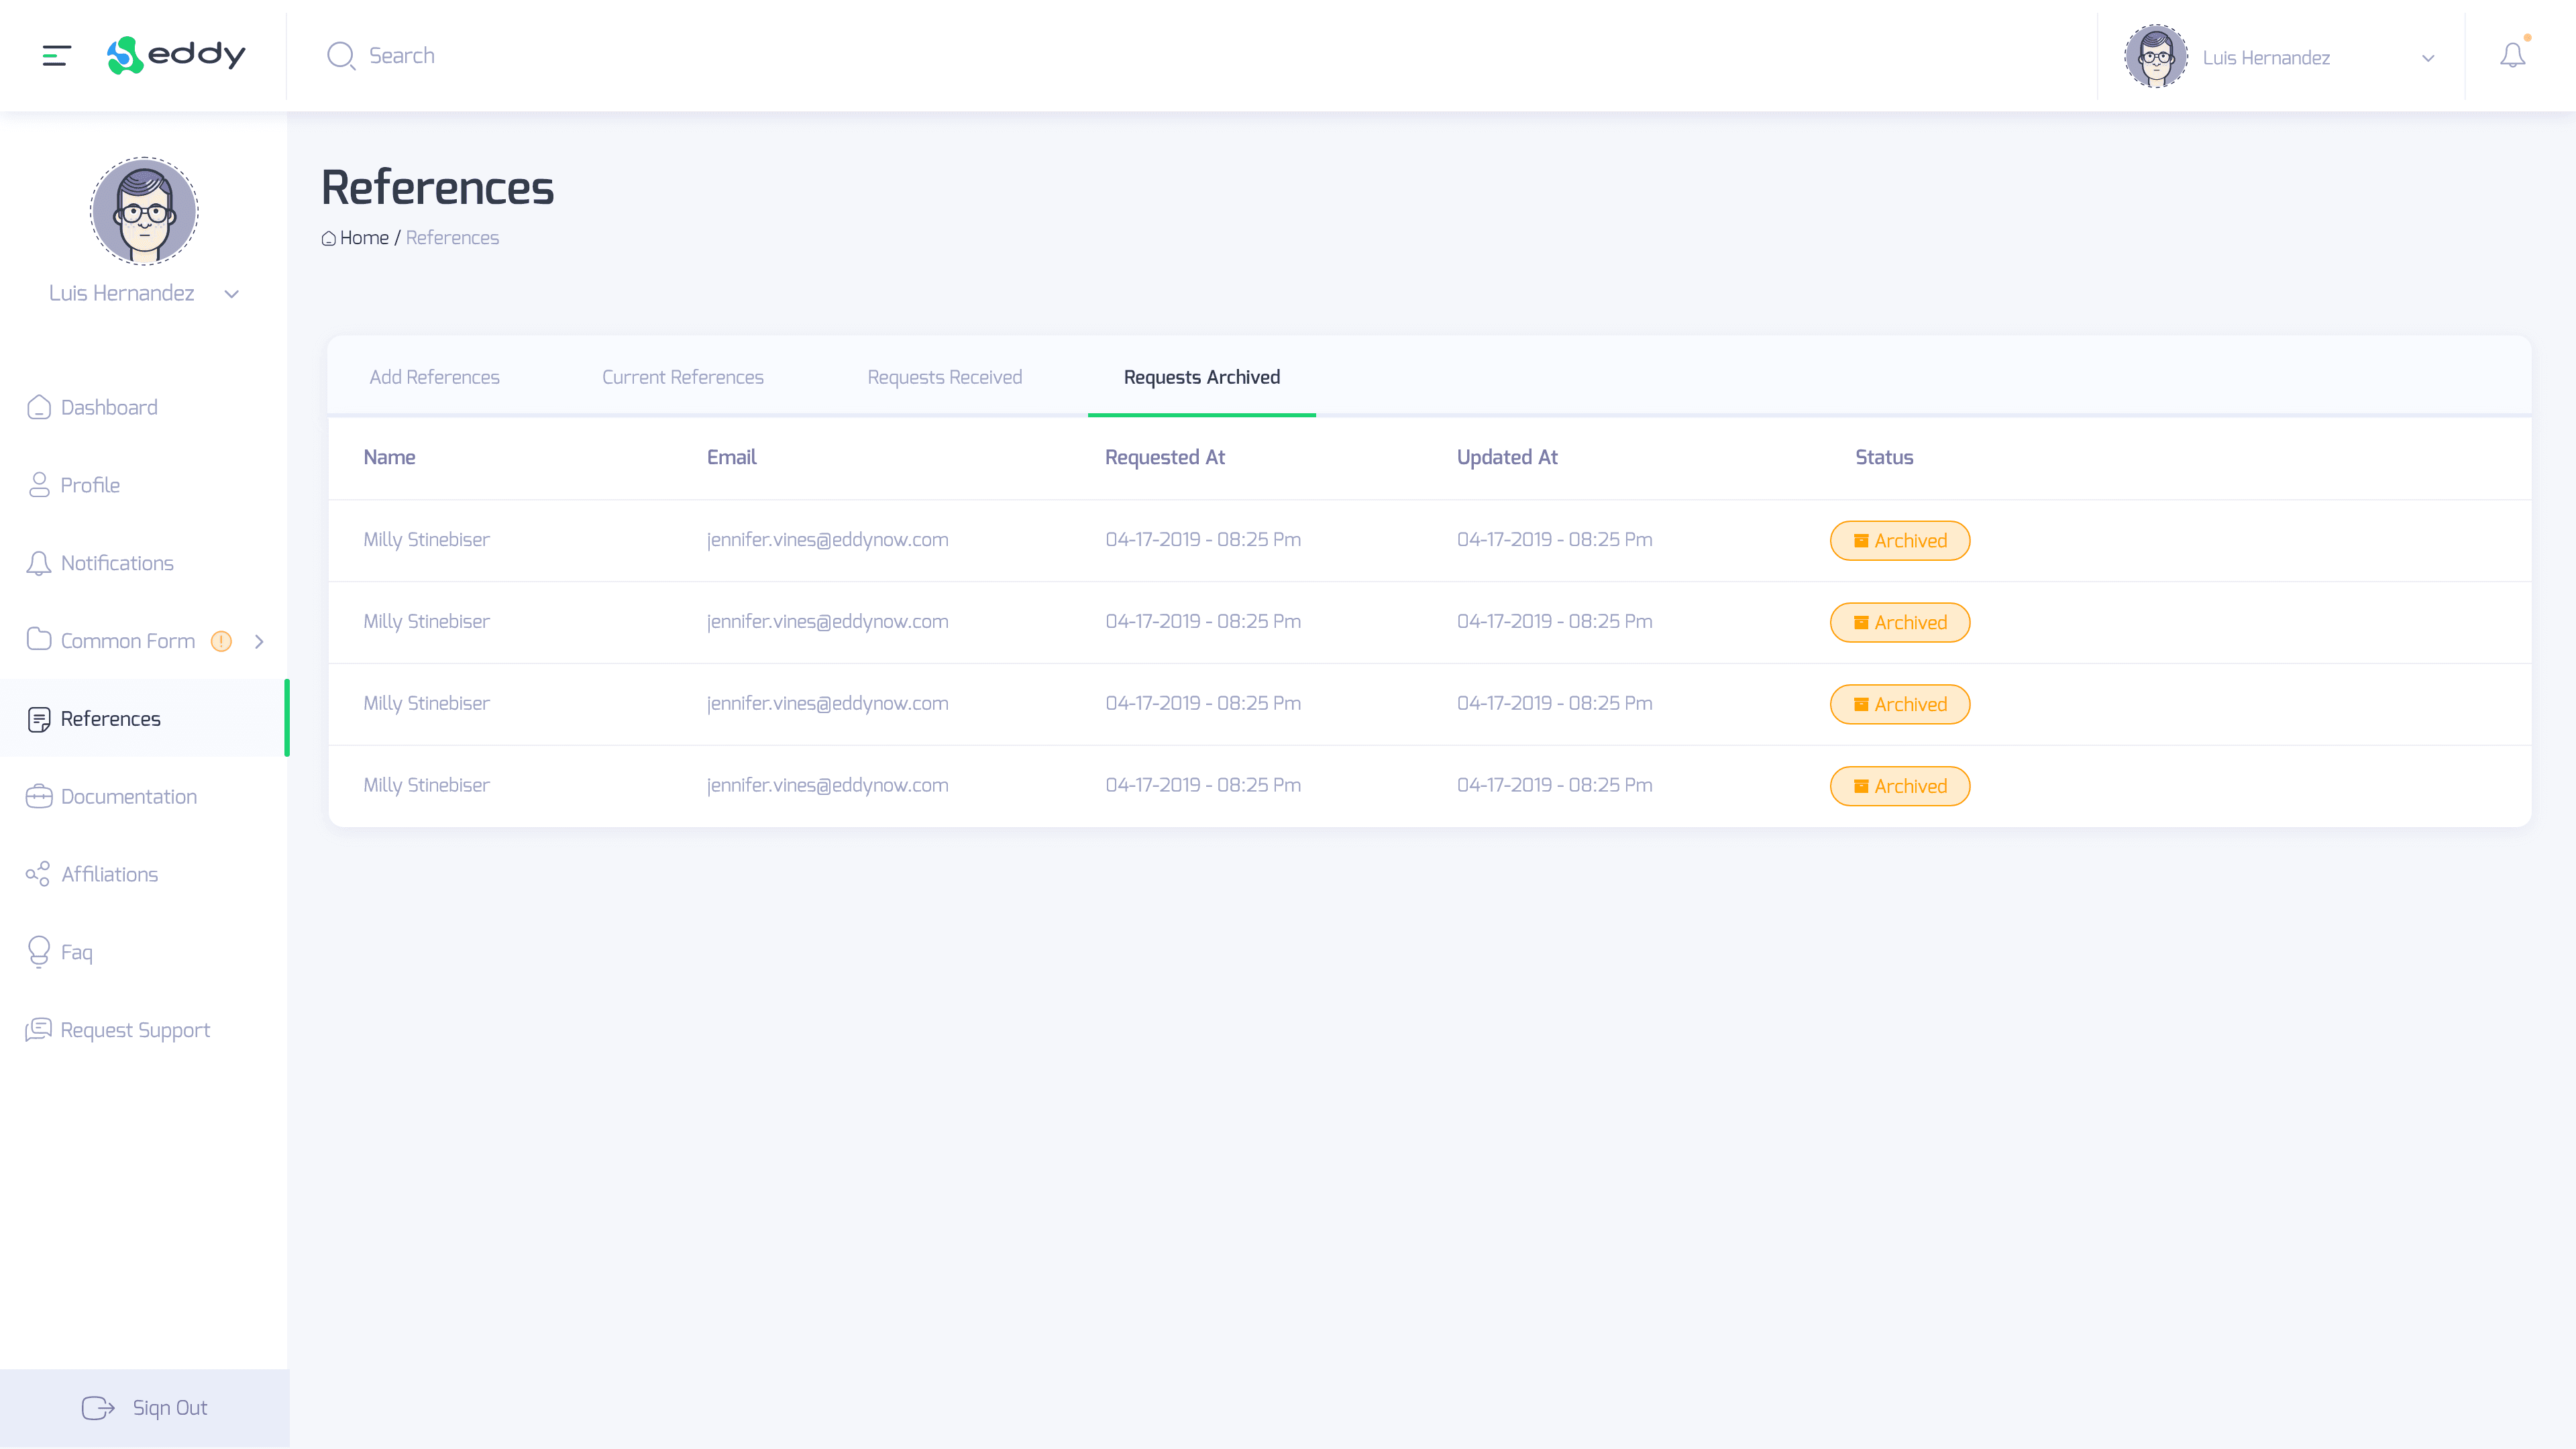Click the Documentation briefcase icon
The width and height of the screenshot is (2576, 1449).
coord(39,797)
